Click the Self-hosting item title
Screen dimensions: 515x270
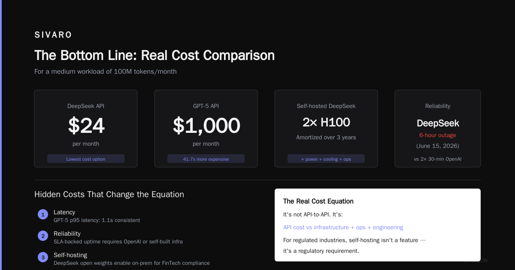70,255
